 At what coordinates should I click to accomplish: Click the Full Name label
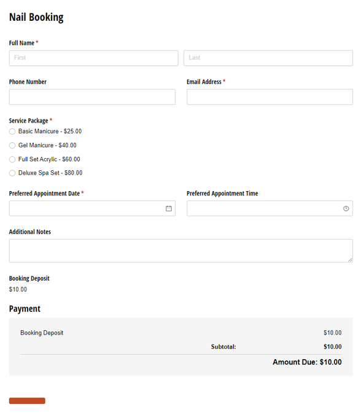(21, 43)
